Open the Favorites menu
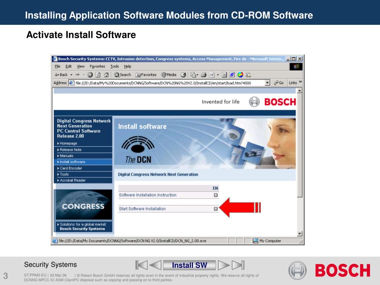 pyautogui.click(x=97, y=66)
